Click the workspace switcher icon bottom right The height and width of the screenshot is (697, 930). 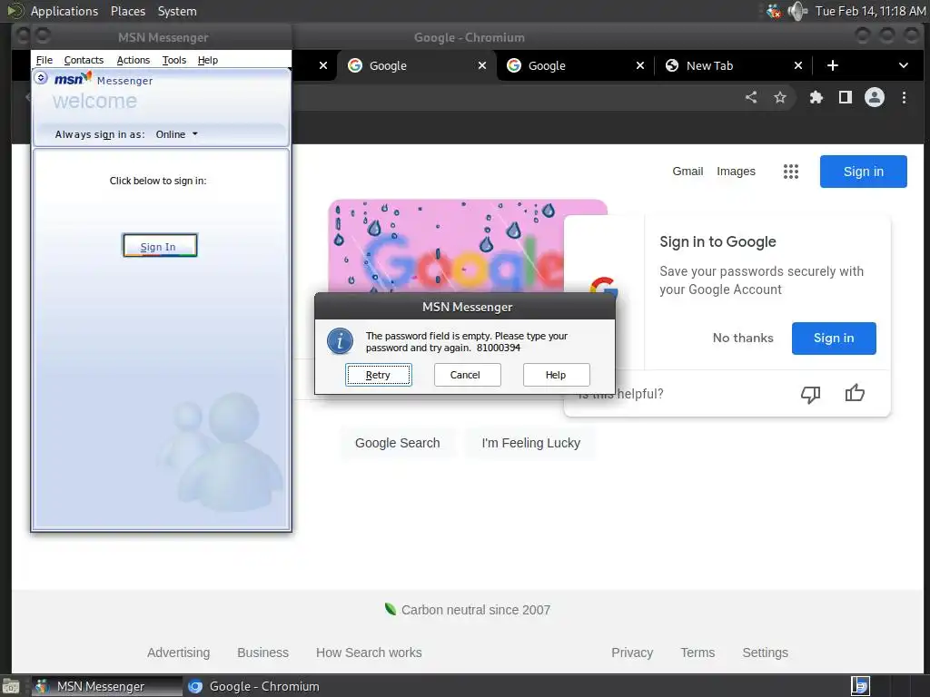(860, 686)
